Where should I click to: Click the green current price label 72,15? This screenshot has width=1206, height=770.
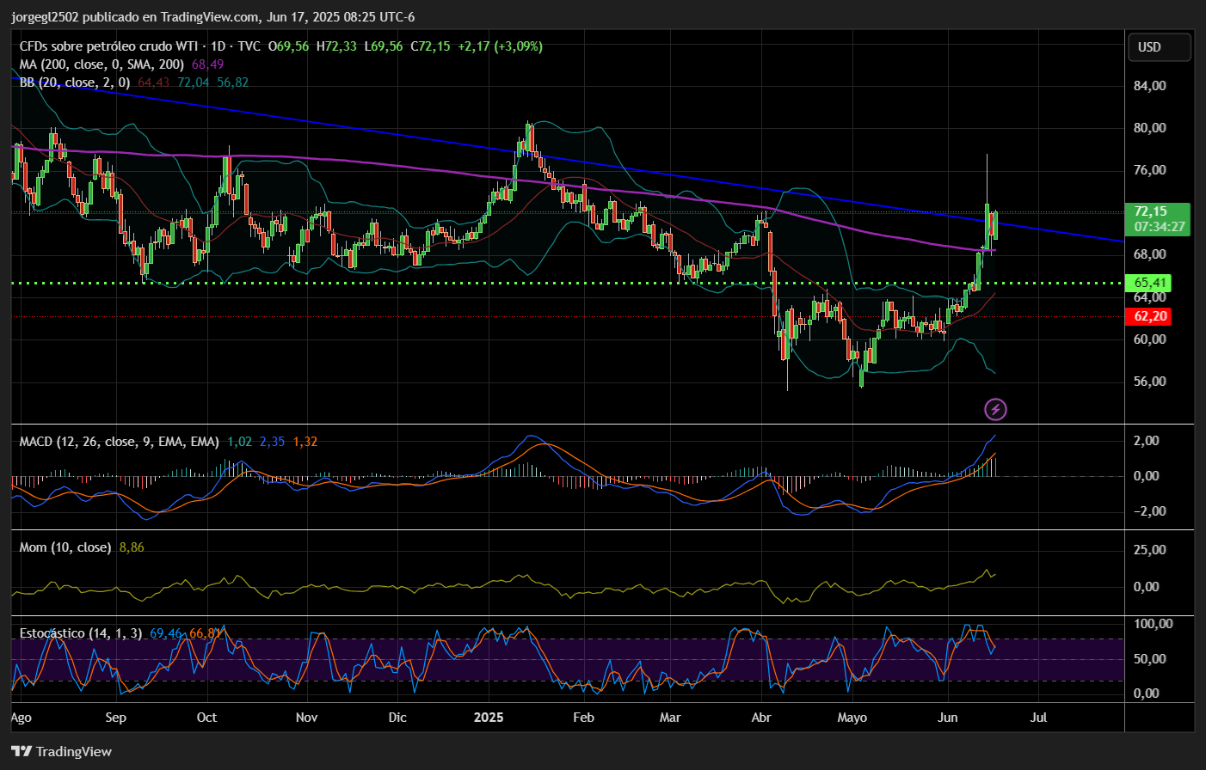tap(1151, 211)
